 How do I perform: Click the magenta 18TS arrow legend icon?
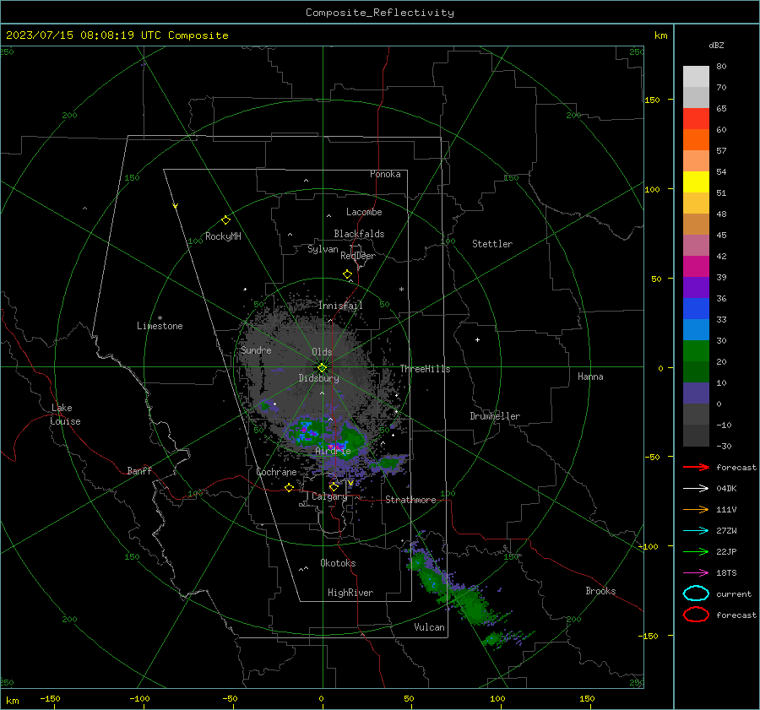[x=696, y=573]
